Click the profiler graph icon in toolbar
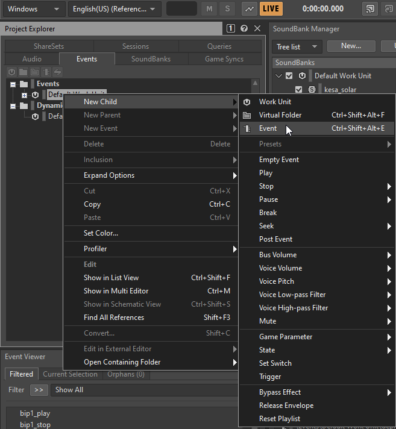The width and height of the screenshot is (396, 429). pos(249,9)
